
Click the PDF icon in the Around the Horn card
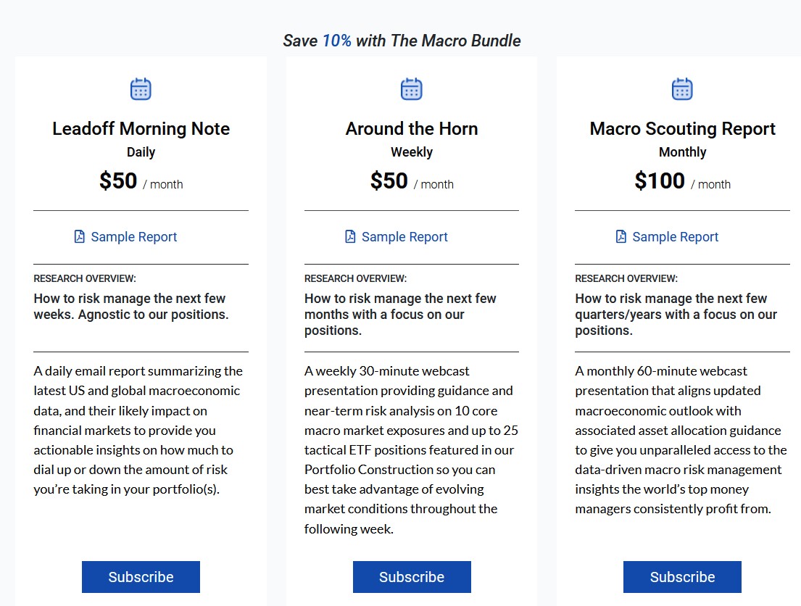[350, 236]
